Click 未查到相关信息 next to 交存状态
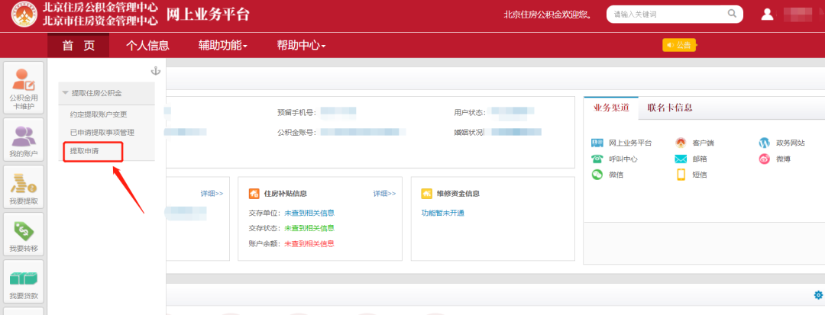Image resolution: width=825 pixels, height=315 pixels. pyautogui.click(x=309, y=228)
